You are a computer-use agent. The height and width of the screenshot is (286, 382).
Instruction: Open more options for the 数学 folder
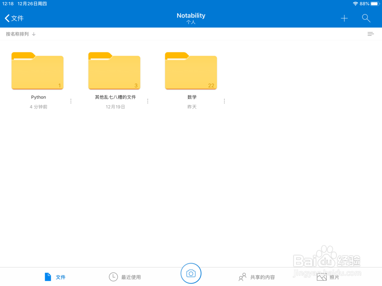point(224,101)
